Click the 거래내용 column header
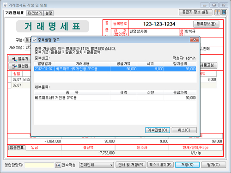231x173 pixels. click(82, 64)
